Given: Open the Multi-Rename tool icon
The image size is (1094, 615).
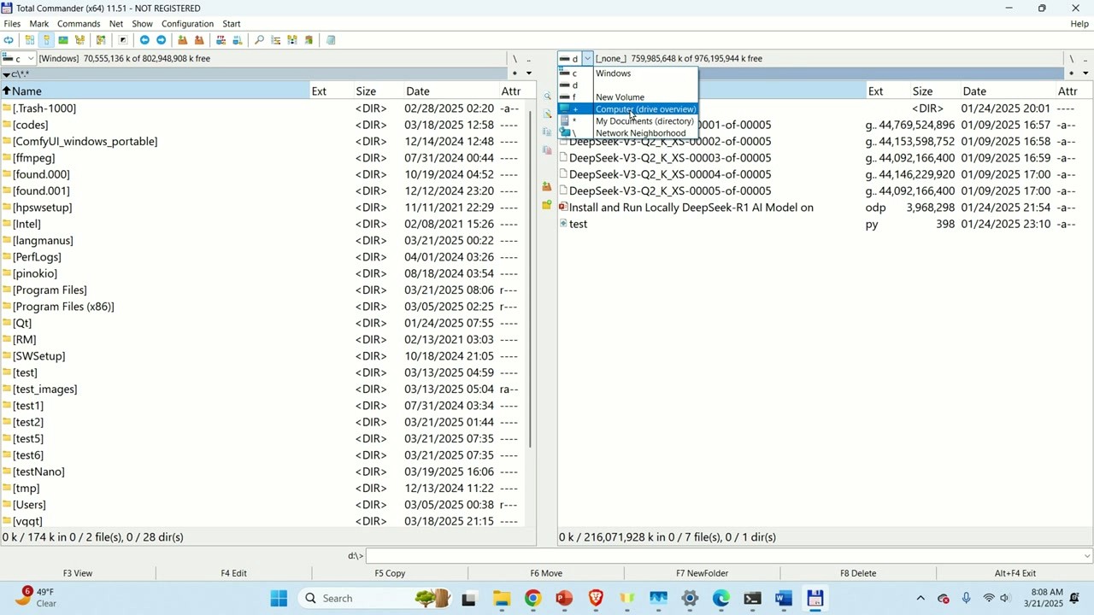Looking at the screenshot, I should pos(274,40).
